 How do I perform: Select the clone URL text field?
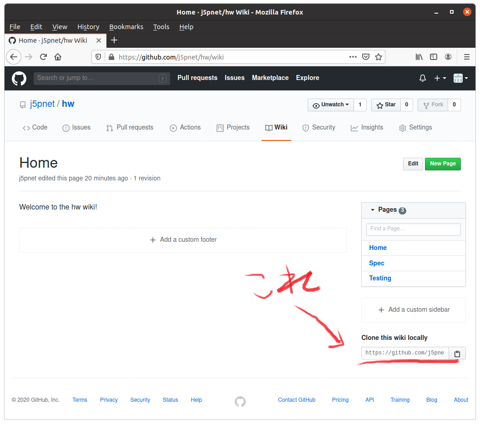pos(405,353)
